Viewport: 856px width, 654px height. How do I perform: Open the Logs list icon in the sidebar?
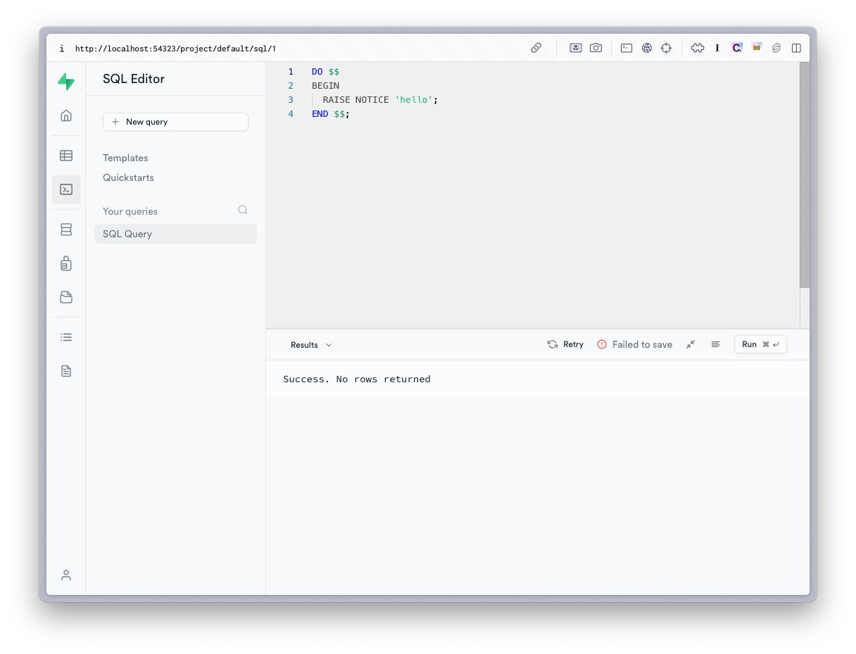click(x=66, y=337)
